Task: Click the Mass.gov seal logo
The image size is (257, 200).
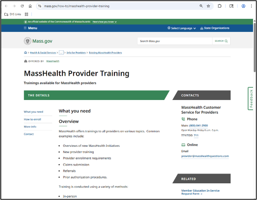Action: pyautogui.click(x=28, y=41)
